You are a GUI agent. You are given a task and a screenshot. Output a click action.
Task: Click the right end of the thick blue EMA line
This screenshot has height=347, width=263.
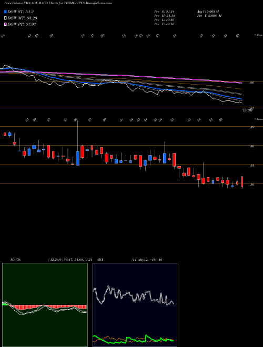click(x=241, y=99)
